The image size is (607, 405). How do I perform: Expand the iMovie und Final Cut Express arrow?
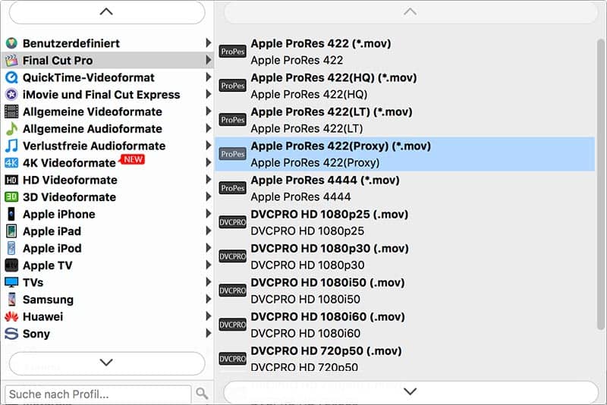pos(208,94)
